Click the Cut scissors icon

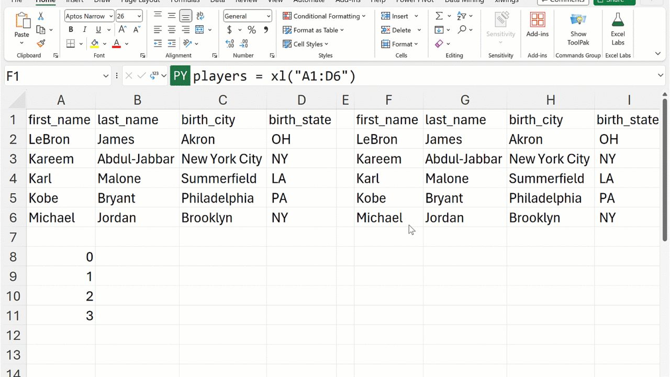point(41,16)
